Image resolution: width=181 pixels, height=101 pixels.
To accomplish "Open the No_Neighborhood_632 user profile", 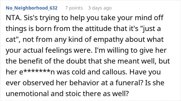I will click(32, 8).
